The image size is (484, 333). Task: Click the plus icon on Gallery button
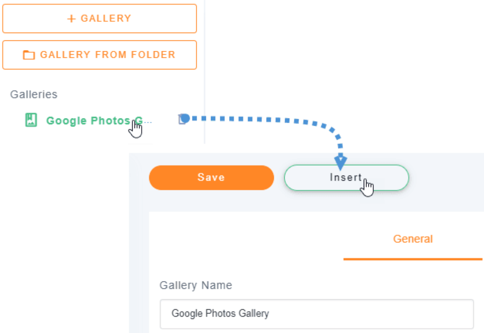pos(71,19)
